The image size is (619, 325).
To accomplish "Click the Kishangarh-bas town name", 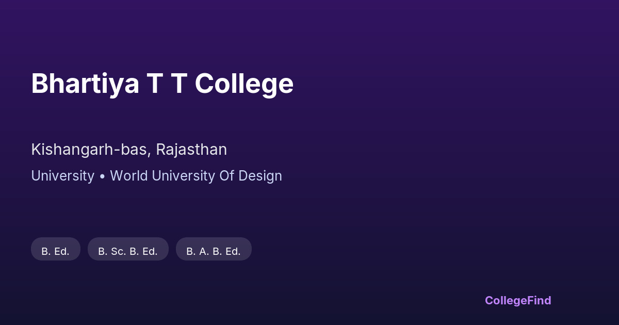I will [91, 150].
